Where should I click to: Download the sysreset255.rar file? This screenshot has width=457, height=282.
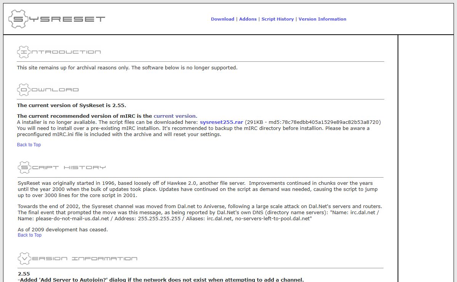point(221,122)
